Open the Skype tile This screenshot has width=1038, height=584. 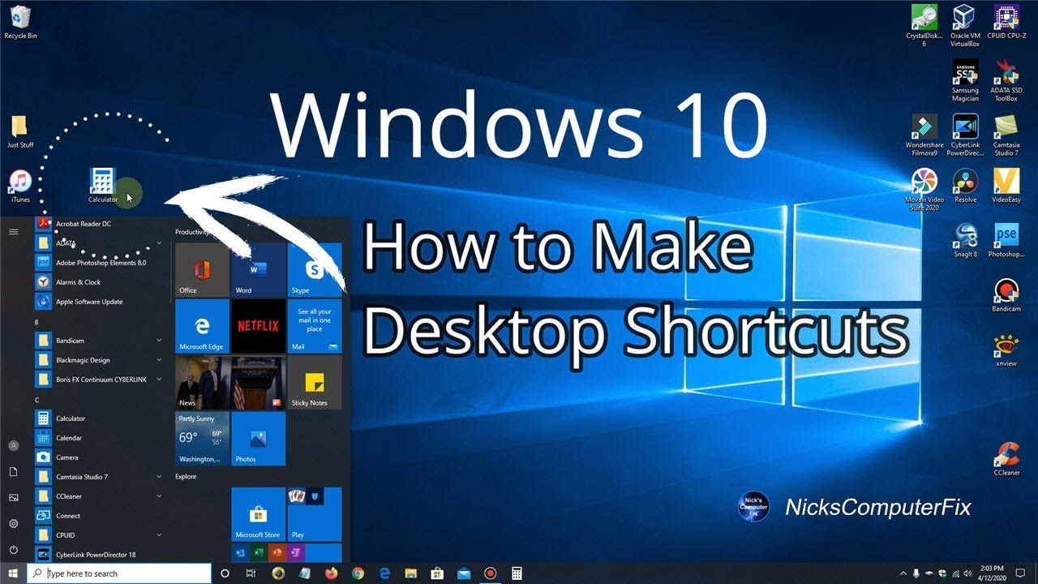[x=315, y=269]
